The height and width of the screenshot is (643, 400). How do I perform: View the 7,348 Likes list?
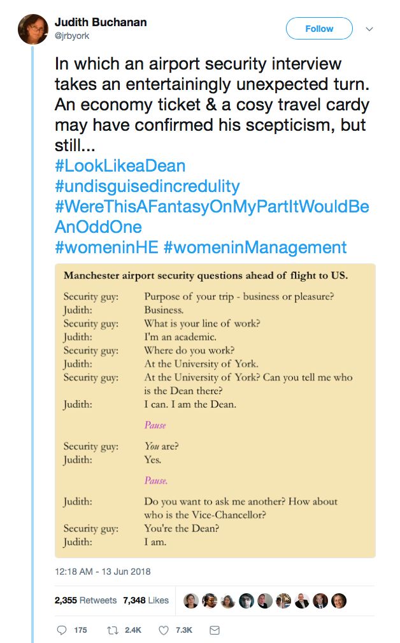(146, 600)
